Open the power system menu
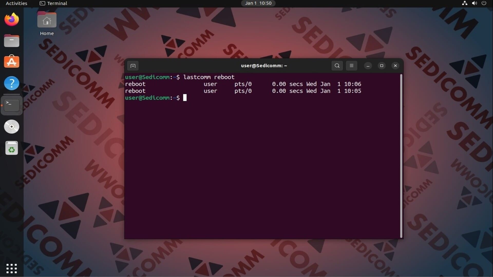The height and width of the screenshot is (277, 493). [x=484, y=3]
